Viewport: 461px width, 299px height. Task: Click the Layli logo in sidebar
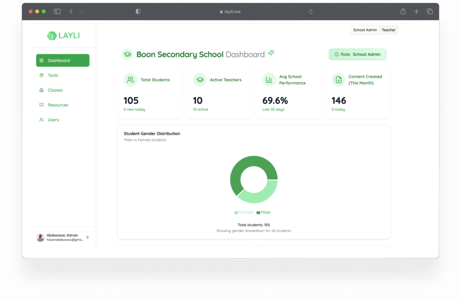click(63, 36)
